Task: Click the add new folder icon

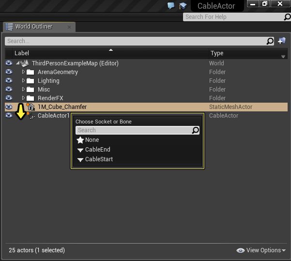Action: click(281, 41)
